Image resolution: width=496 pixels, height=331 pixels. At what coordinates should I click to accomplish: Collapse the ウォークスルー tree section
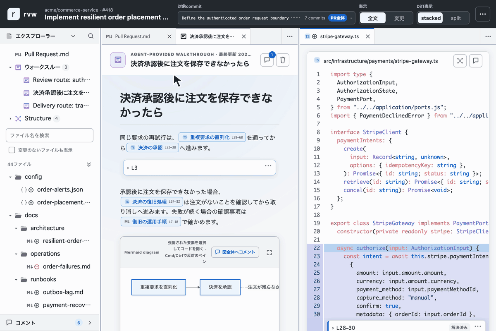(x=10, y=67)
